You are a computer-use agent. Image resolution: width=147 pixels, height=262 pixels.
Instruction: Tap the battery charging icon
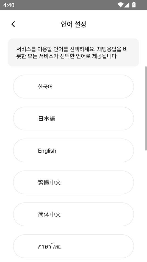[x=134, y=5]
